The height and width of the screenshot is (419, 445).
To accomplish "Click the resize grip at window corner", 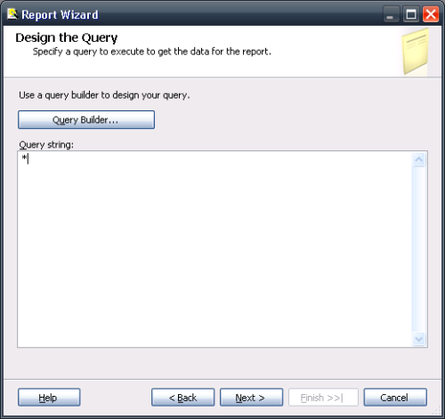I will (x=436, y=411).
